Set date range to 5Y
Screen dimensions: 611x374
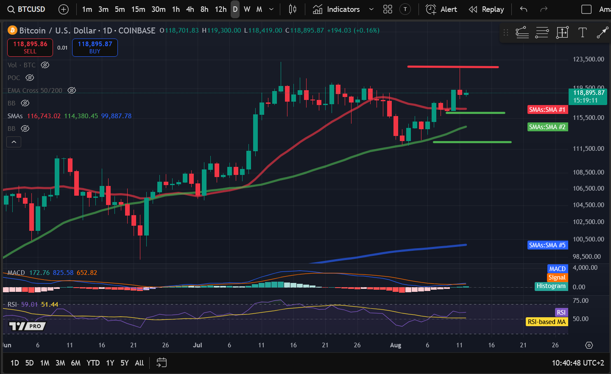124,363
